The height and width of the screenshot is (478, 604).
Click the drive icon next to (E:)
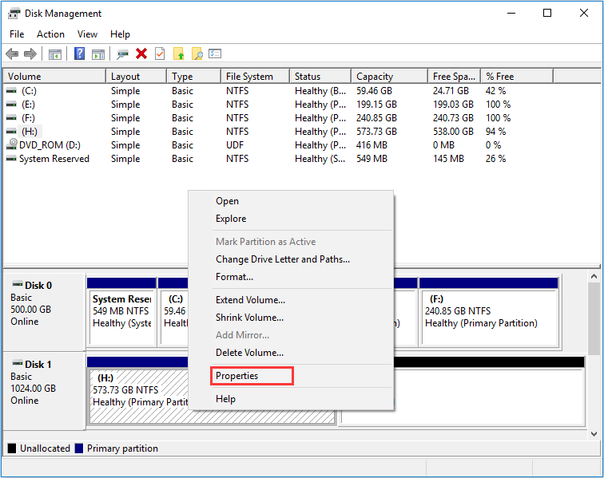click(x=11, y=105)
